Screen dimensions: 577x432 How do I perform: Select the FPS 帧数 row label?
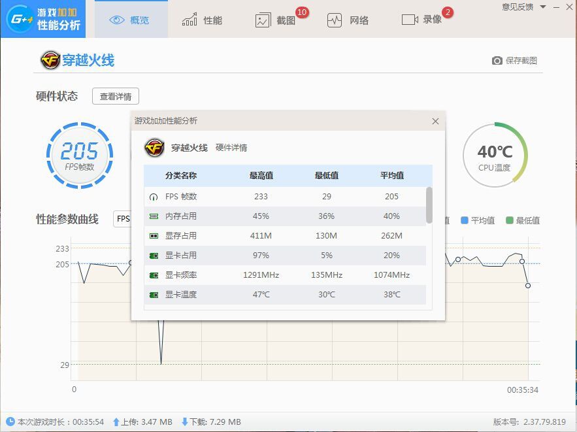pyautogui.click(x=181, y=197)
